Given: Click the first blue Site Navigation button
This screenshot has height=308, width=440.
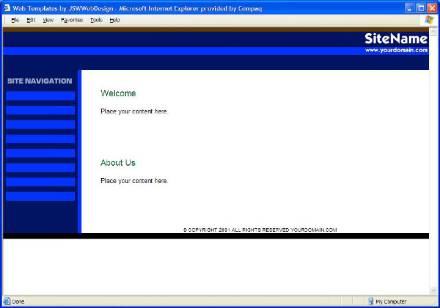Looking at the screenshot, I should pyautogui.click(x=41, y=96).
